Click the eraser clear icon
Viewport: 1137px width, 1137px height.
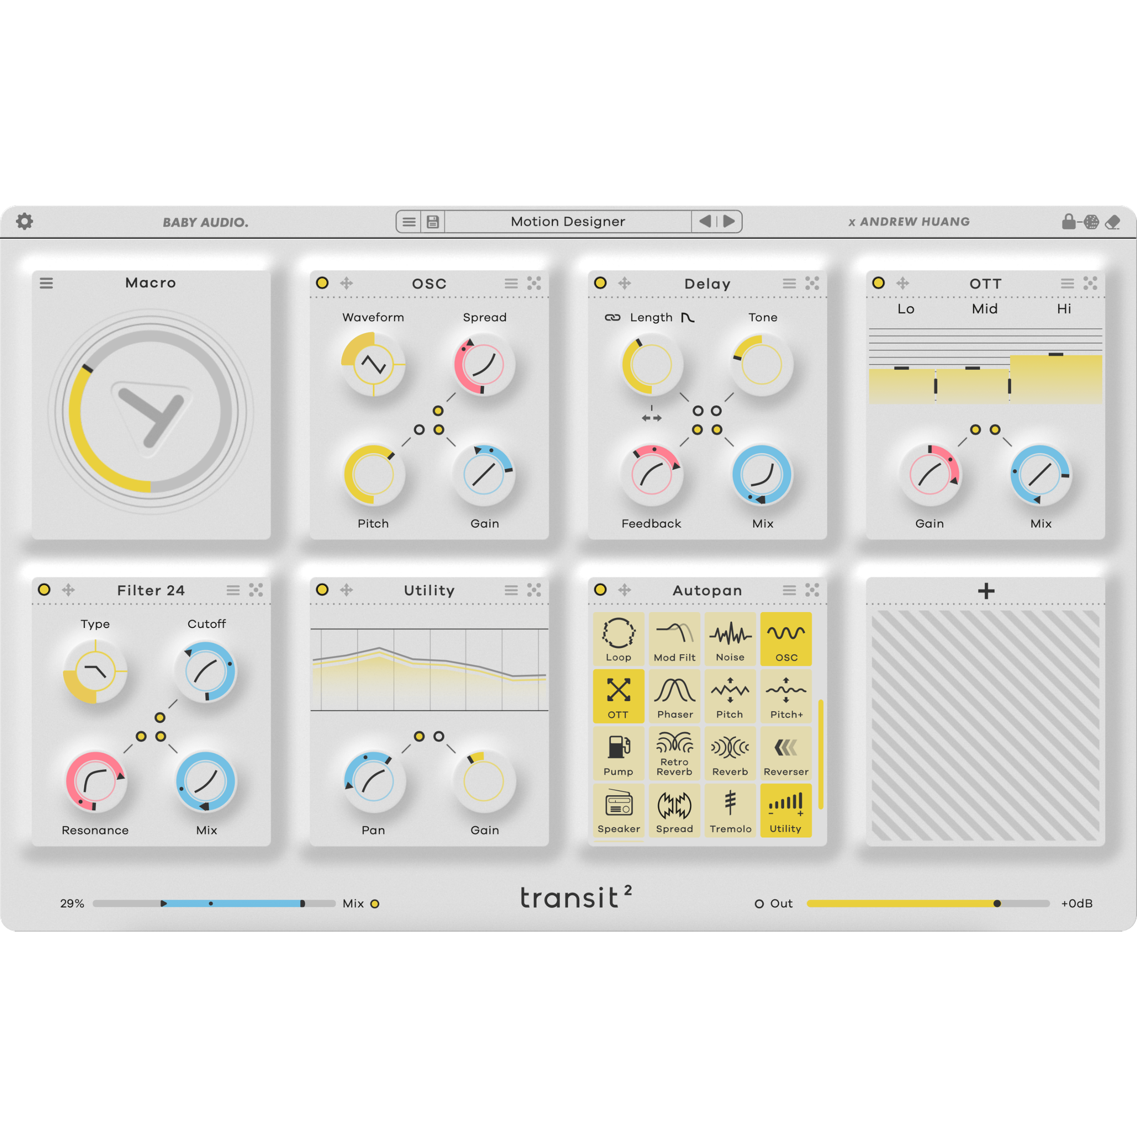[1112, 222]
